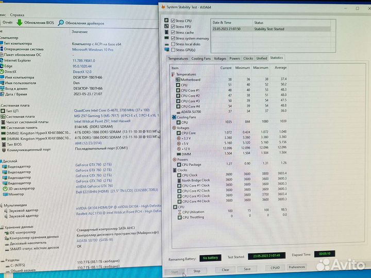The image size is (371, 278).
Task: Open the Powers tab
Action: tap(234, 58)
